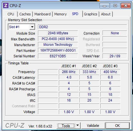Click the Ver. 1.68.0.x32 version text

pyautogui.click(x=40, y=126)
